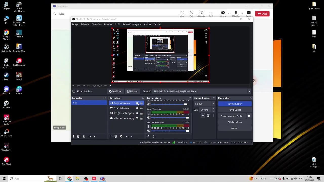Toggle the lock on the Oyun Yakalama source
This screenshot has width=324, height=182.
pos(141,108)
